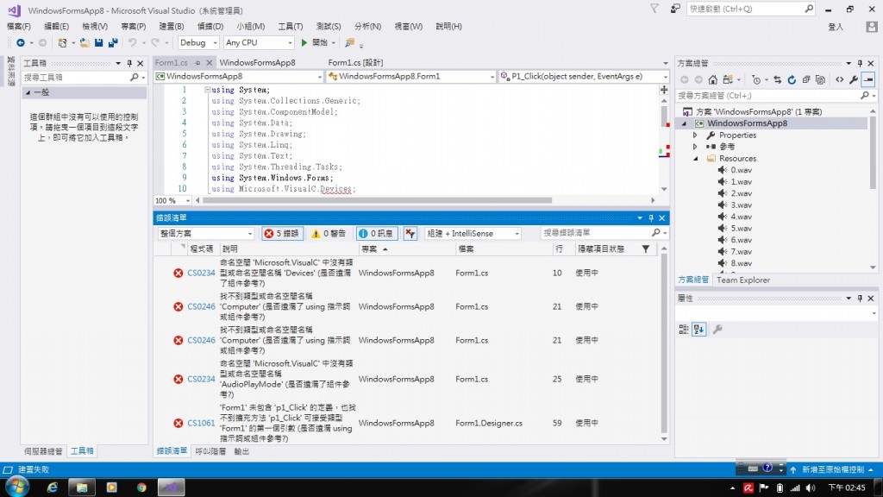
Task: Click the Save floppy disk icon
Action: point(98,43)
